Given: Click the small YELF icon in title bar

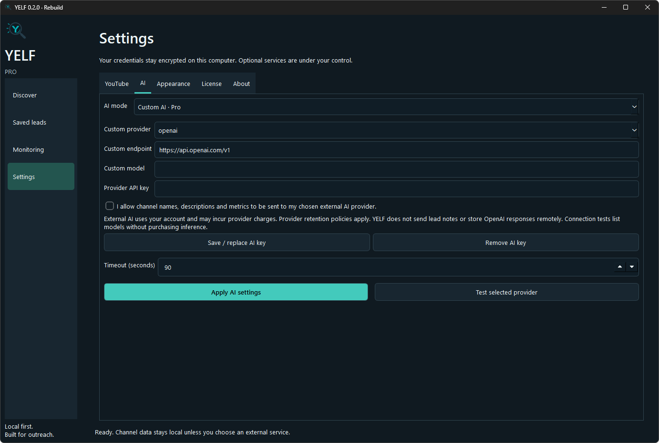Looking at the screenshot, I should coord(8,7).
